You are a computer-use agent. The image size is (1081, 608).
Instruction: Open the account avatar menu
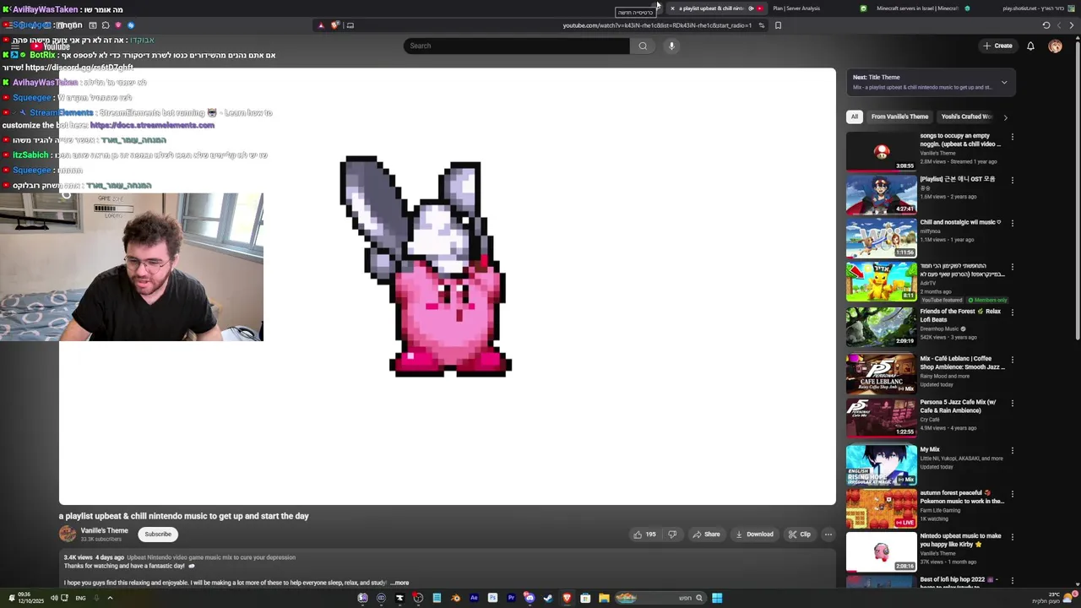point(1055,46)
